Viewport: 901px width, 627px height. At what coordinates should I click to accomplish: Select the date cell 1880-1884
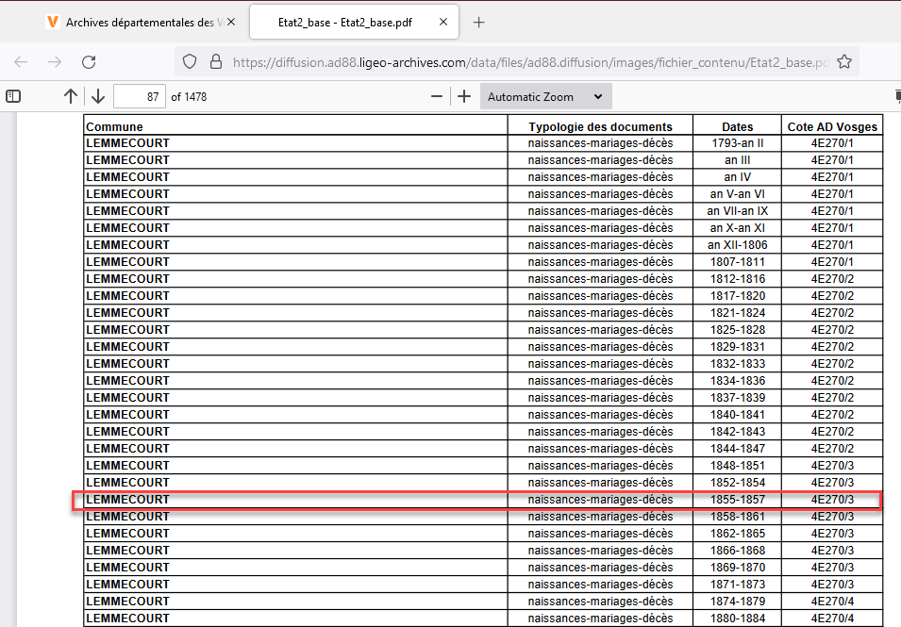click(x=737, y=619)
